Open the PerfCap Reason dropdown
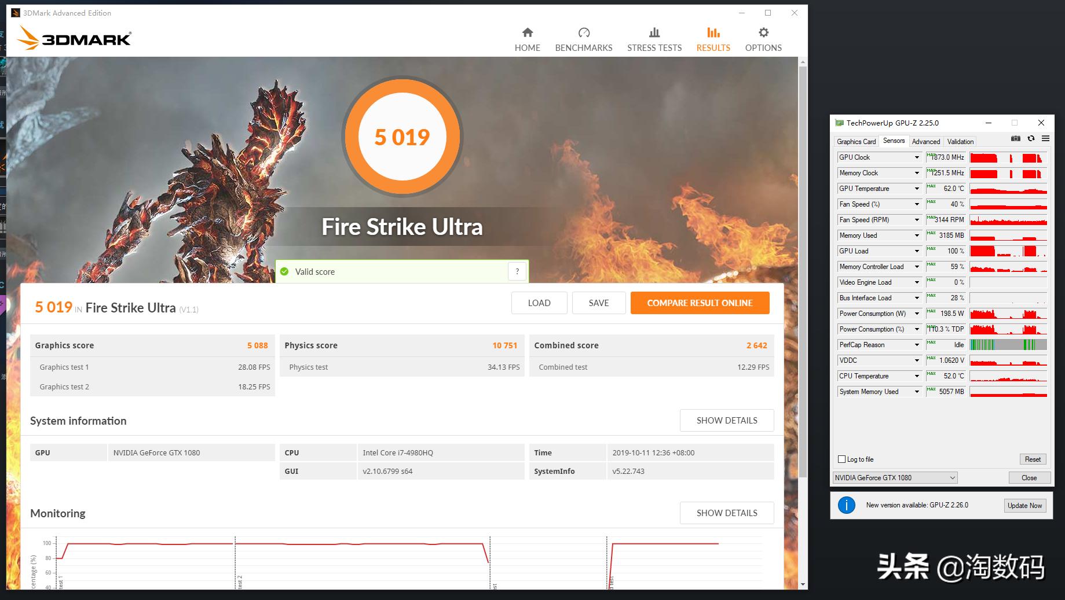Image resolution: width=1065 pixels, height=600 pixels. pyautogui.click(x=916, y=344)
